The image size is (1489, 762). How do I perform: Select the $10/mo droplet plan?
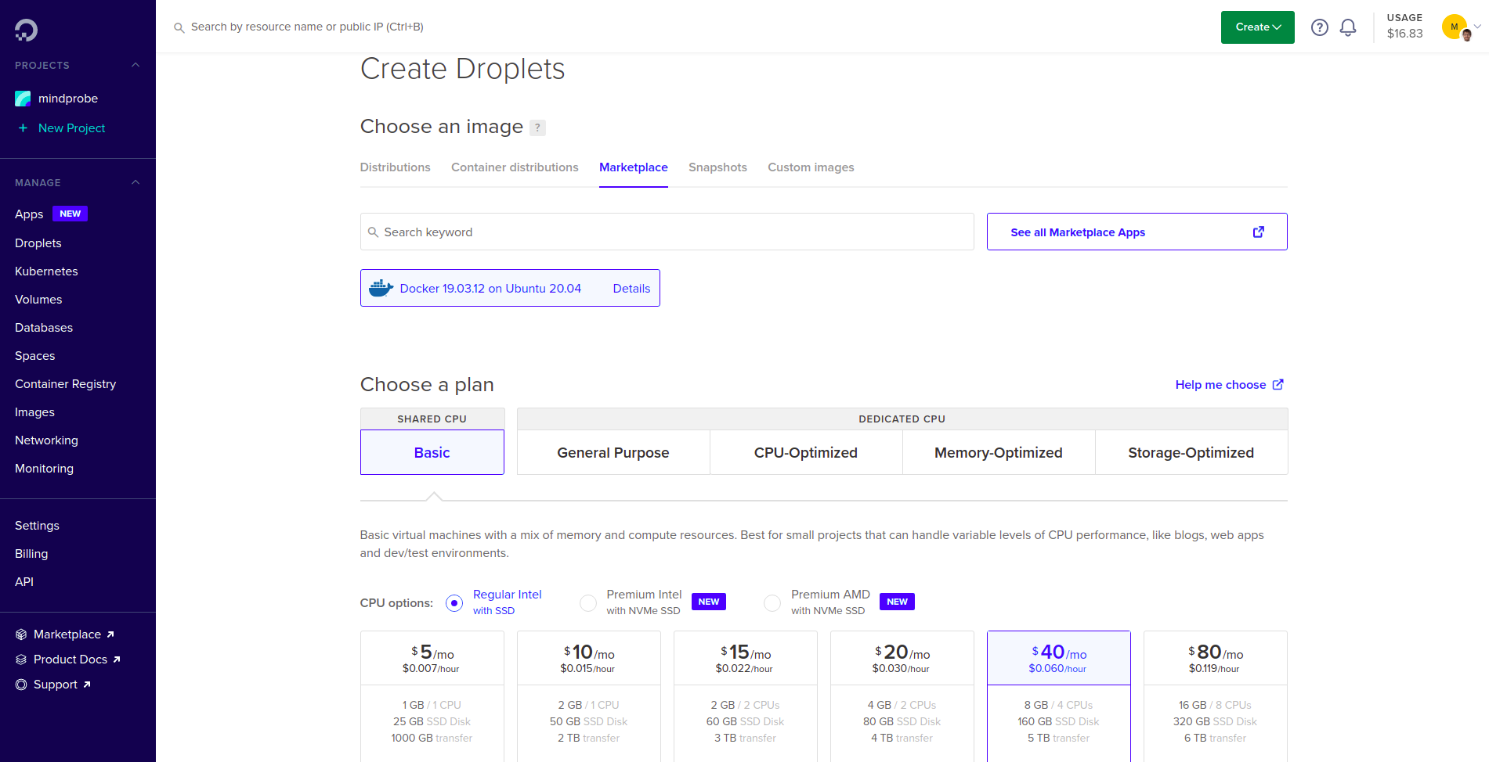click(589, 696)
